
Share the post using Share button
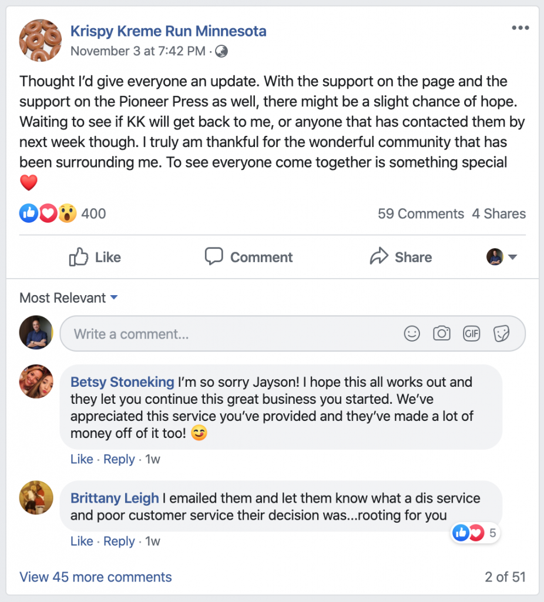tap(401, 257)
